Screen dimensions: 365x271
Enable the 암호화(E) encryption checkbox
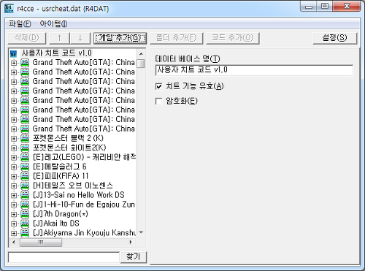(x=158, y=101)
